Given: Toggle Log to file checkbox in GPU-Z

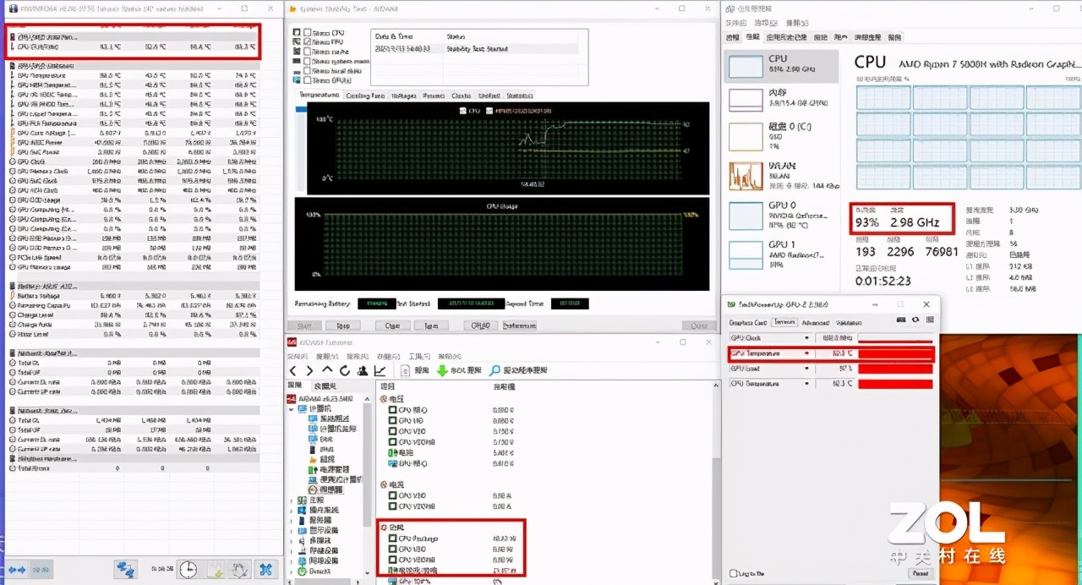Looking at the screenshot, I should (x=733, y=572).
